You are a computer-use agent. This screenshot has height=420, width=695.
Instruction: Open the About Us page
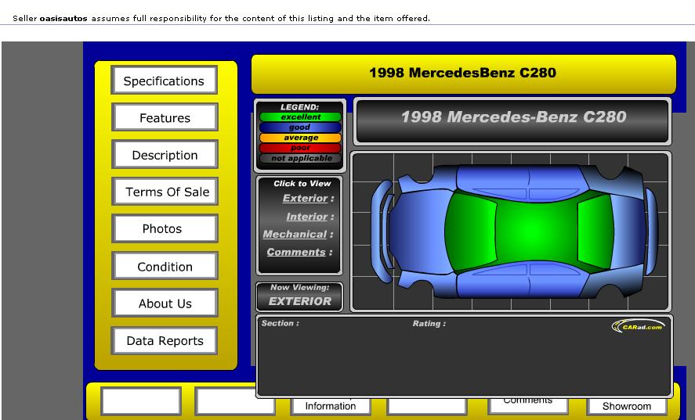pyautogui.click(x=165, y=303)
